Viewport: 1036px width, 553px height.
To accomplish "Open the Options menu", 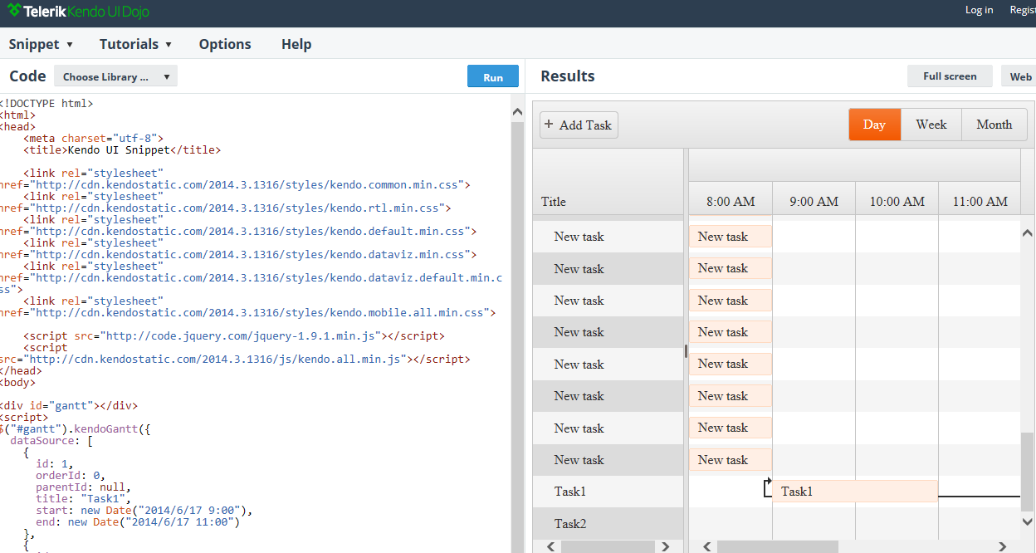I will tap(225, 44).
